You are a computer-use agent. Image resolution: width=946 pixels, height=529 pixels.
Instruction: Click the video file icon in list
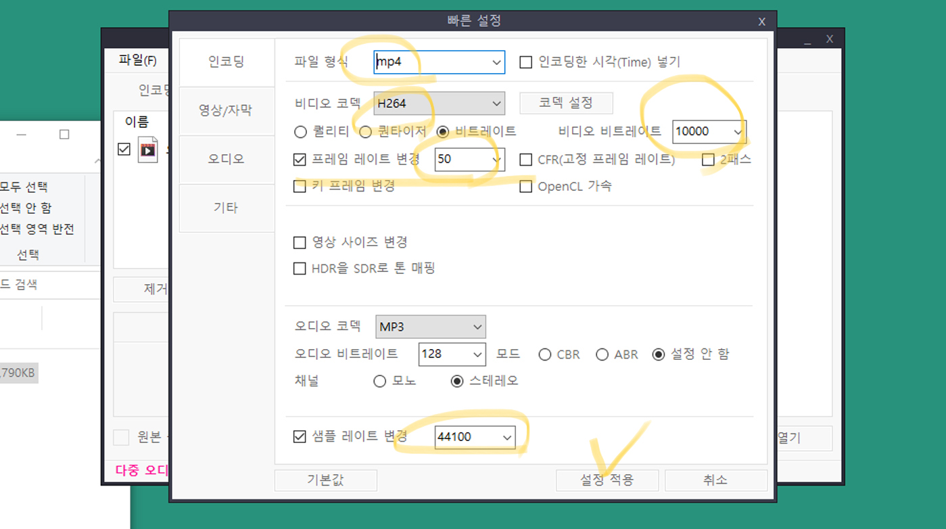point(147,149)
